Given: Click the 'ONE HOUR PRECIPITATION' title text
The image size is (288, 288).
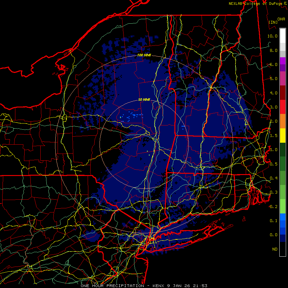Looking at the screenshot, I should 112,286.
